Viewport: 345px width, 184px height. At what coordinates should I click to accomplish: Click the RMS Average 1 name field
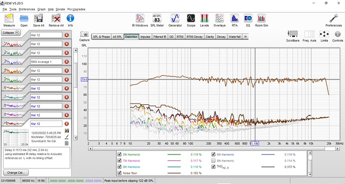(x=46, y=62)
